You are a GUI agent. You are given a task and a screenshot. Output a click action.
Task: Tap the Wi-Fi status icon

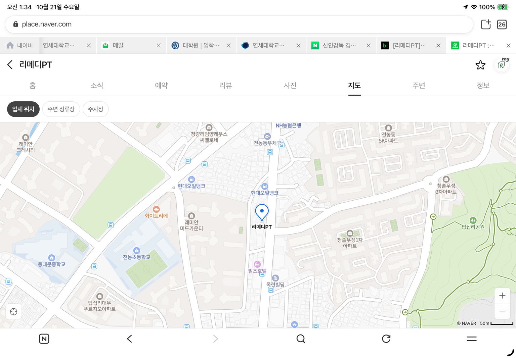point(474,7)
